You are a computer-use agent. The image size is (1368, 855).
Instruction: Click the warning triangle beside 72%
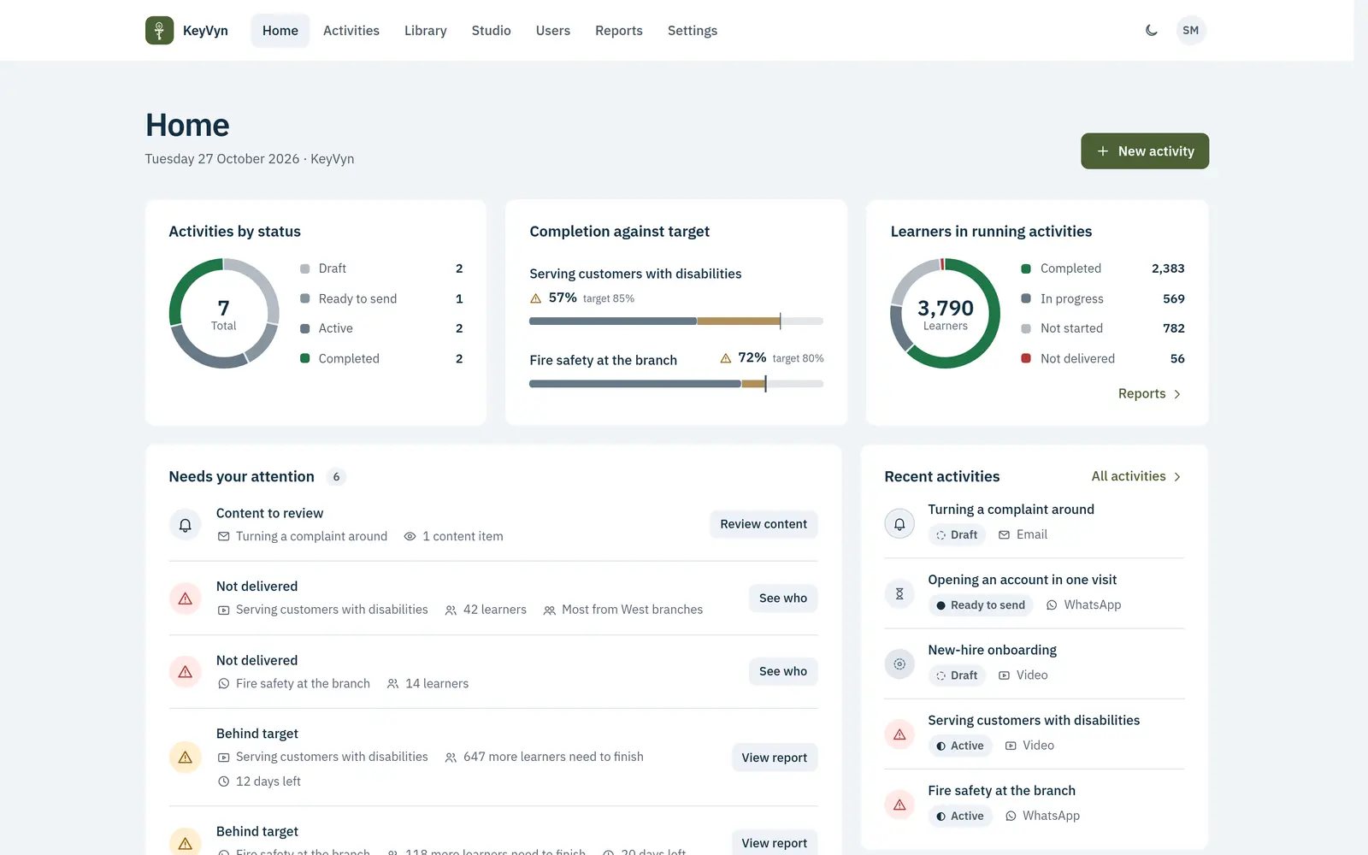pyautogui.click(x=726, y=358)
